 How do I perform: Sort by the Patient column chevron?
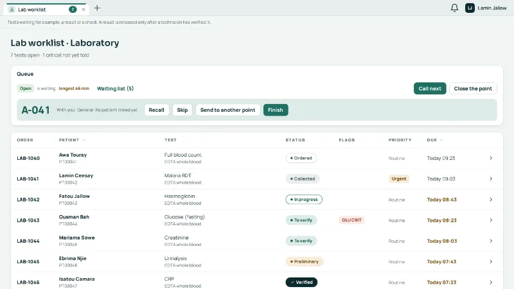[x=84, y=140]
